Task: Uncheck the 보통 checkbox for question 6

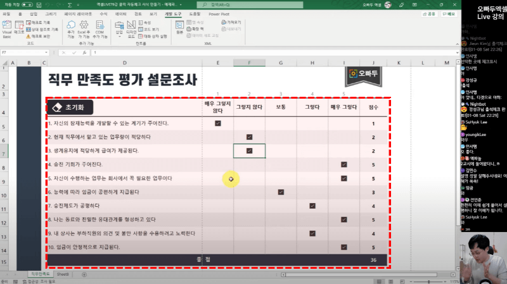Action: click(281, 192)
